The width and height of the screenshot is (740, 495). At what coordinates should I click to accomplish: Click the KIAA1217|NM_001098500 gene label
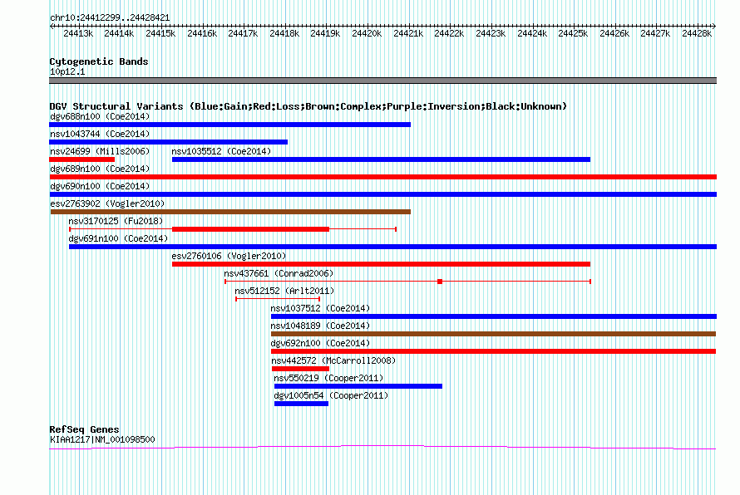coord(102,439)
